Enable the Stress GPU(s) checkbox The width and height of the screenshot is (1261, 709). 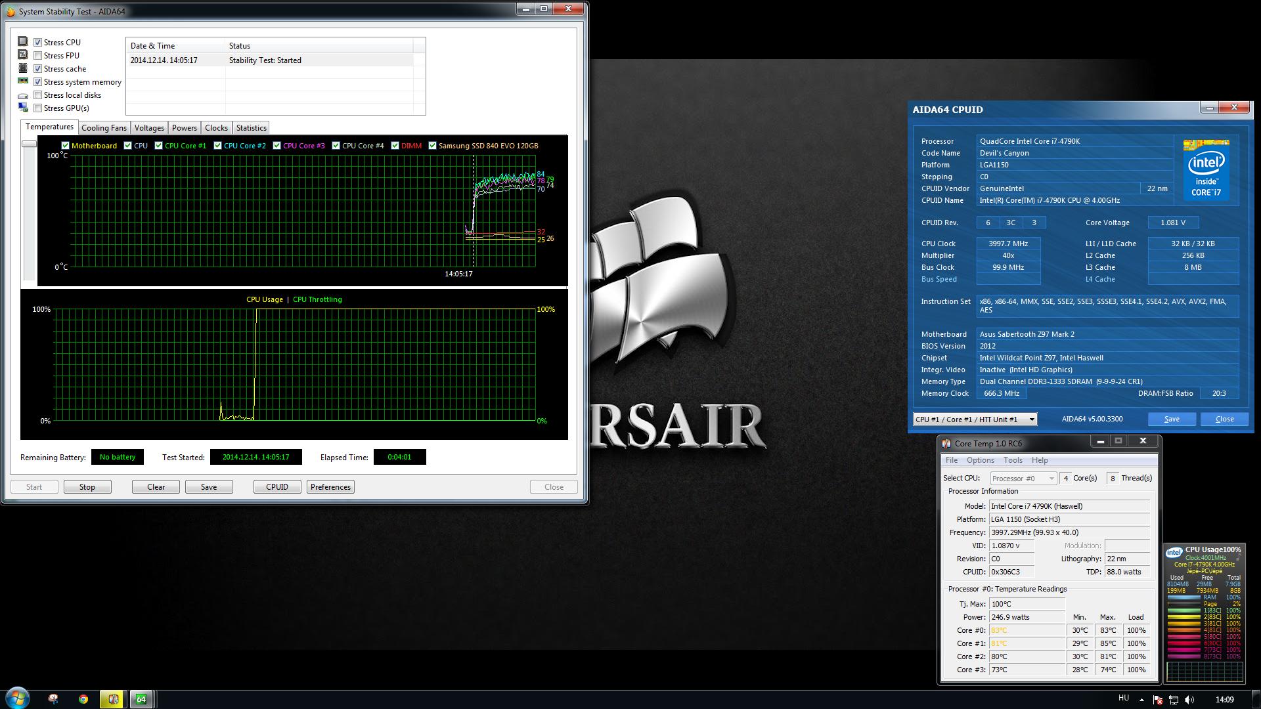(38, 108)
